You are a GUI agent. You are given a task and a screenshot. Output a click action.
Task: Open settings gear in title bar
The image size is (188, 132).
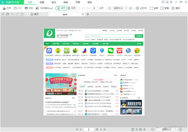point(171,2)
